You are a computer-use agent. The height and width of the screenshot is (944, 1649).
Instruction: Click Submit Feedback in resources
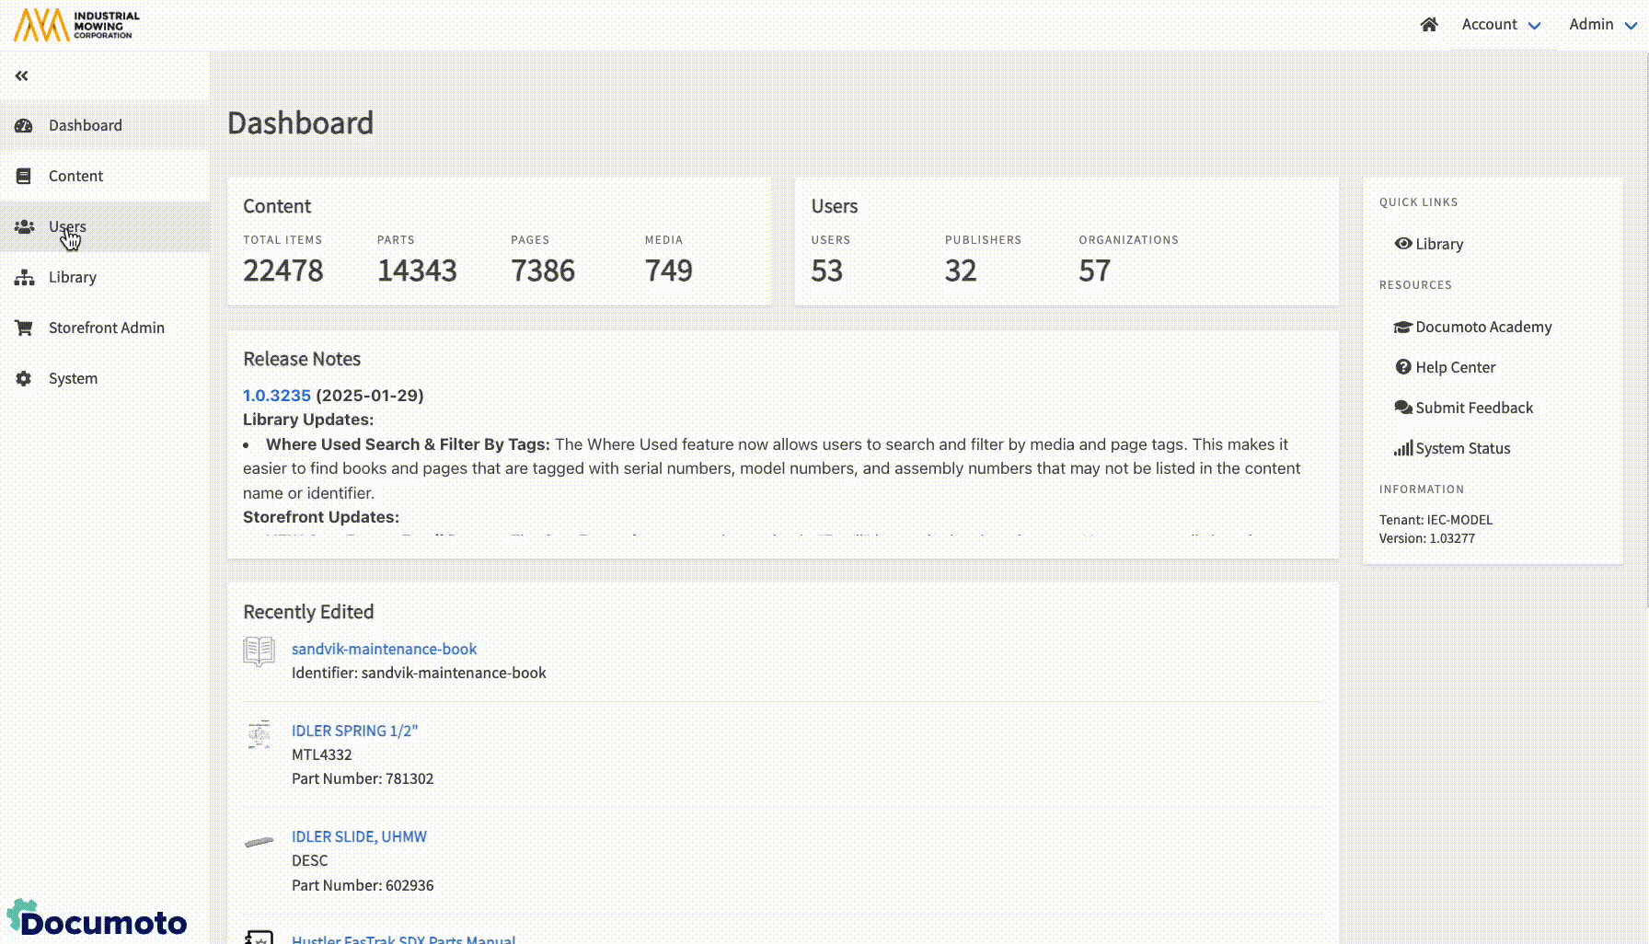point(1473,408)
